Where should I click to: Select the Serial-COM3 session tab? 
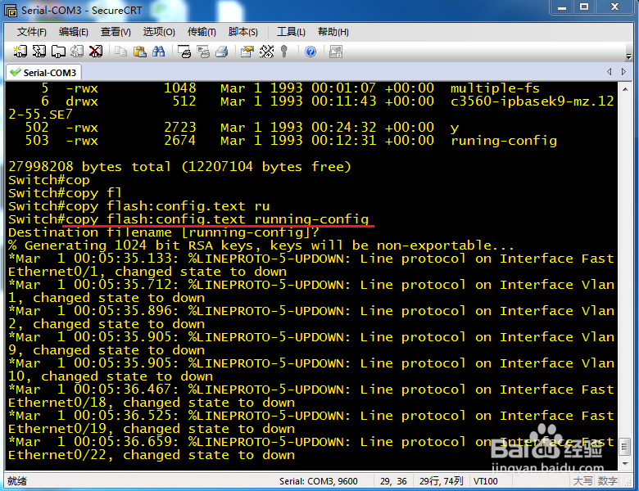[43, 73]
